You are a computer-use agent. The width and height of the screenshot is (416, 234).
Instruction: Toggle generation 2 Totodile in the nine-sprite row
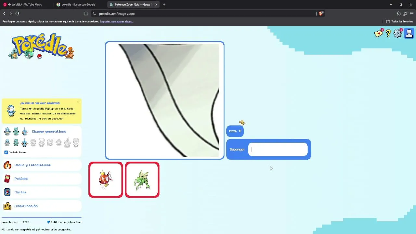16,142
